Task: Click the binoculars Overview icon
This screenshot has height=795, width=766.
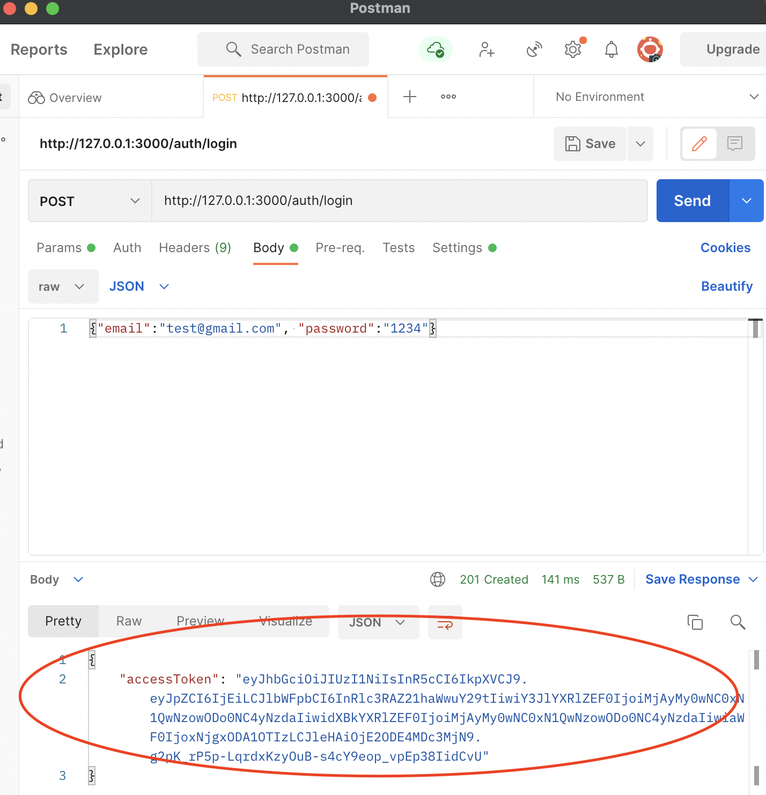Action: 36,98
